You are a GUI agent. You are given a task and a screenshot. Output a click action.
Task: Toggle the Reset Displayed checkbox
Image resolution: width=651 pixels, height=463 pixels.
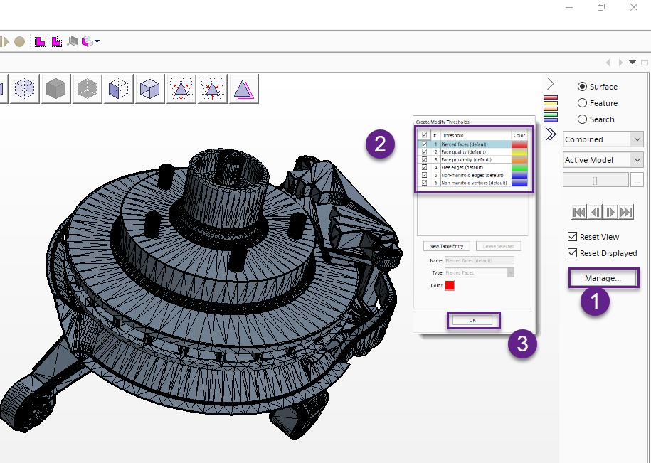pyautogui.click(x=572, y=253)
